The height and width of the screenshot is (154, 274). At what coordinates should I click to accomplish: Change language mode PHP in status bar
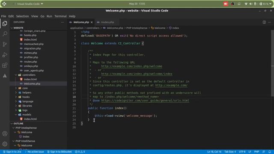[256, 152]
